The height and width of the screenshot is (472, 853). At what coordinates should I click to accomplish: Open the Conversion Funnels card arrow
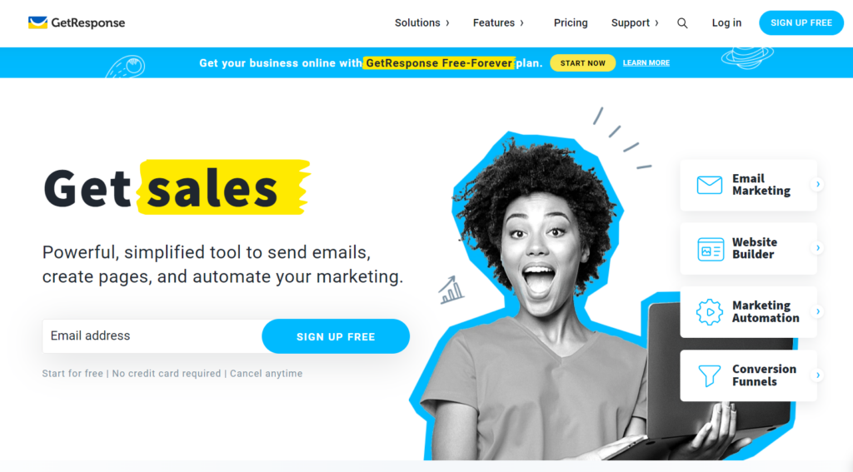tap(818, 375)
